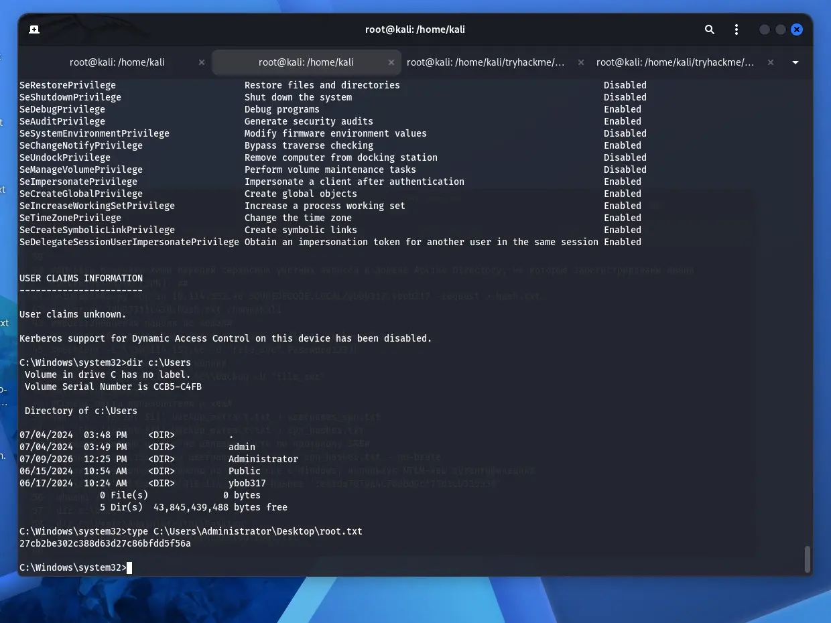
Task: Click the Kerberos support Dynamic Access Control line
Action: 226,338
